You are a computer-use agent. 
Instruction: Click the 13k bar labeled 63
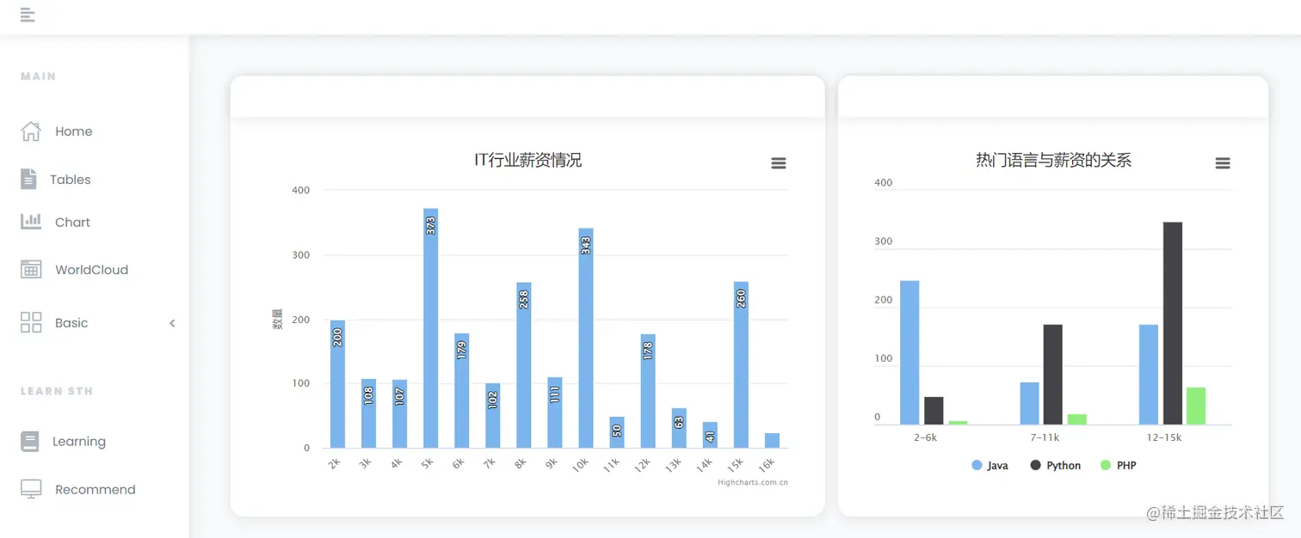click(679, 428)
